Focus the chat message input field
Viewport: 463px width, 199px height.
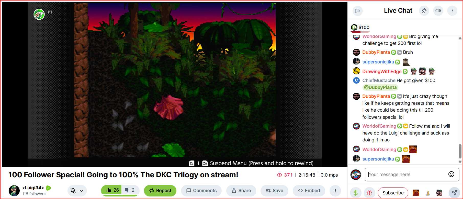(406, 175)
